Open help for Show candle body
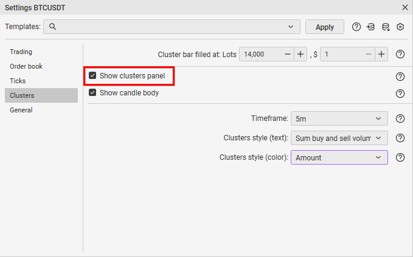This screenshot has width=413, height=257. click(x=400, y=94)
